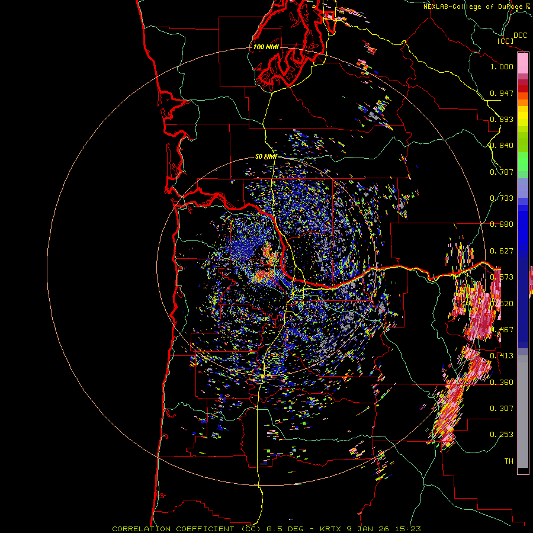
Task: Click the NEXLAB-College of DuPage label
Action: coord(473,7)
